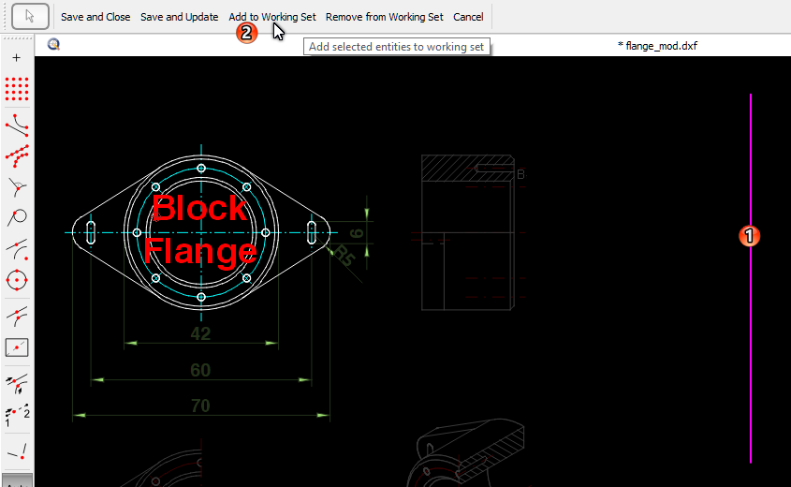Toggle the boxed line-with-dot snap icon
Viewport: 791px width, 487px height.
pyautogui.click(x=17, y=347)
